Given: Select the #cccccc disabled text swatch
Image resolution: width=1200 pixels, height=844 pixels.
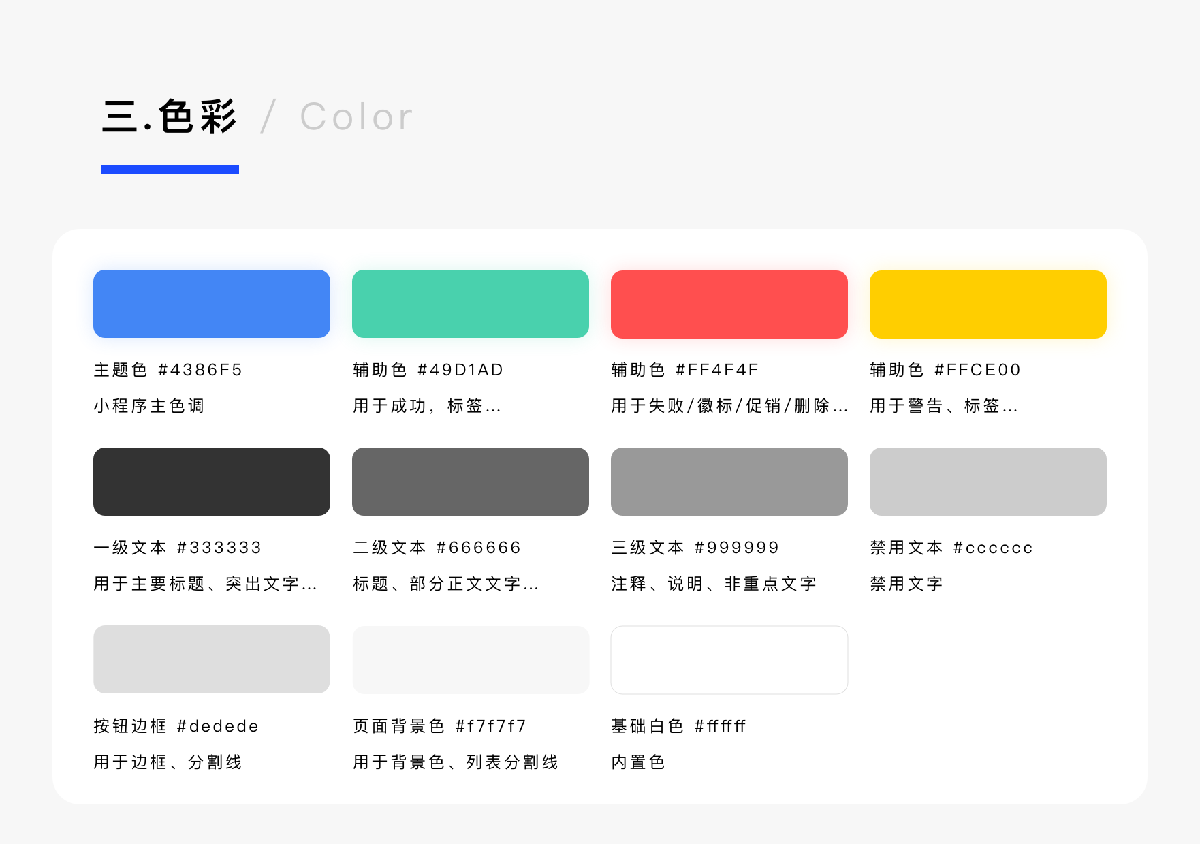Looking at the screenshot, I should coord(988,482).
